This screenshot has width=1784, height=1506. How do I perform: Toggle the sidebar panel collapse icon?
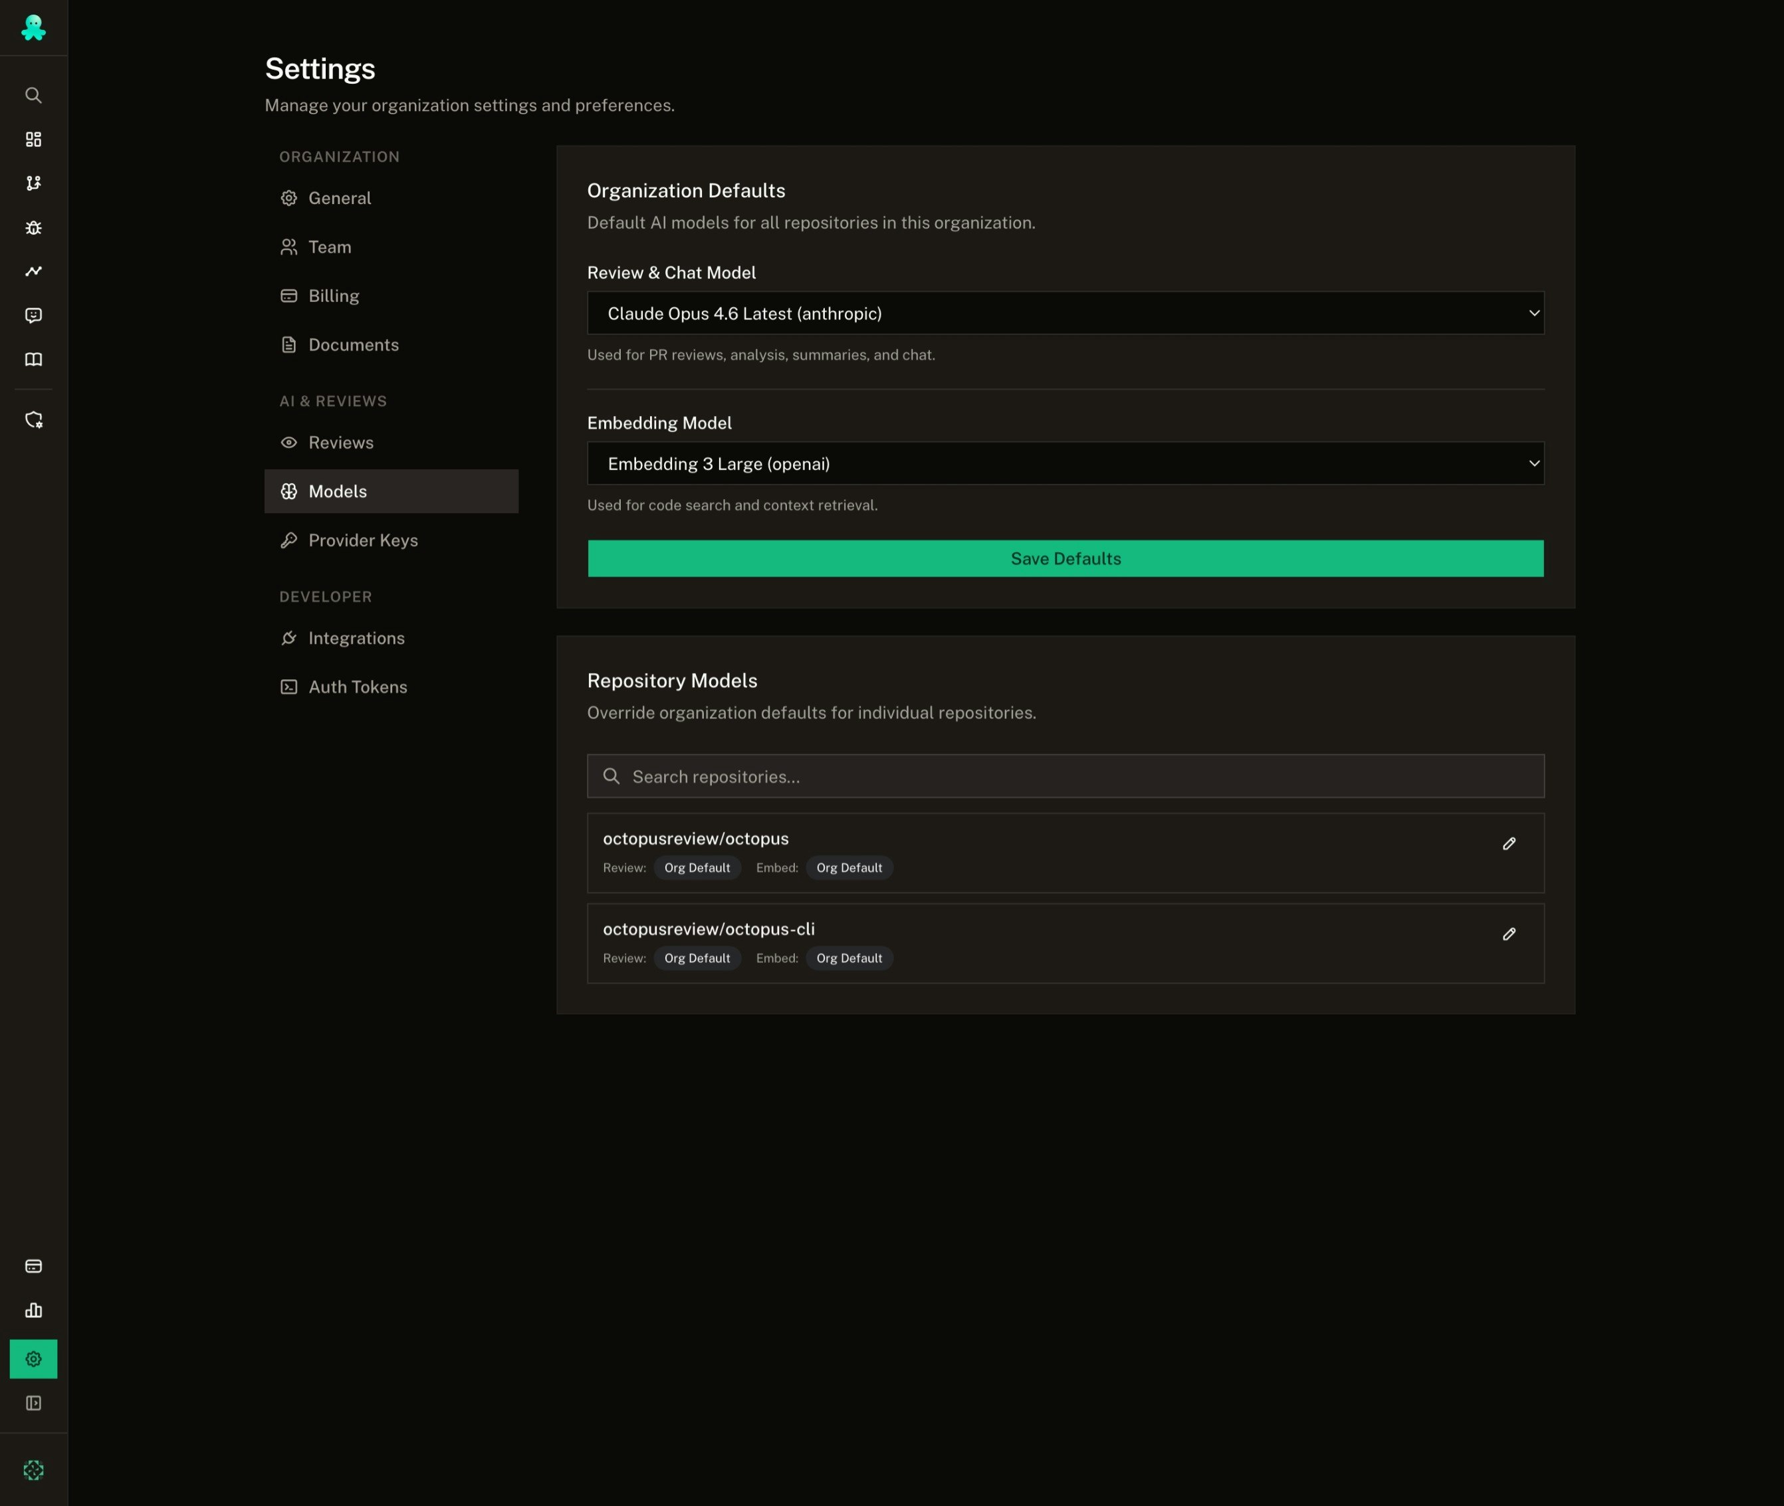33,1403
